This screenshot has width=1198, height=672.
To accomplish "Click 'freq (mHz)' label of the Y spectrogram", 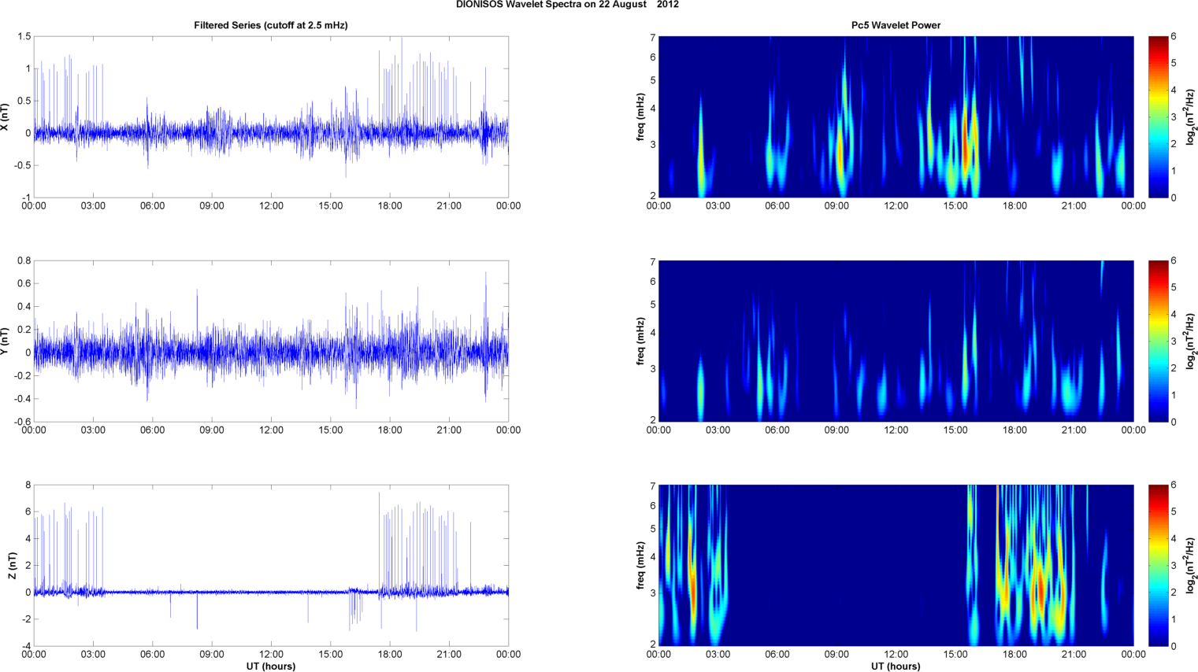I will coord(640,342).
